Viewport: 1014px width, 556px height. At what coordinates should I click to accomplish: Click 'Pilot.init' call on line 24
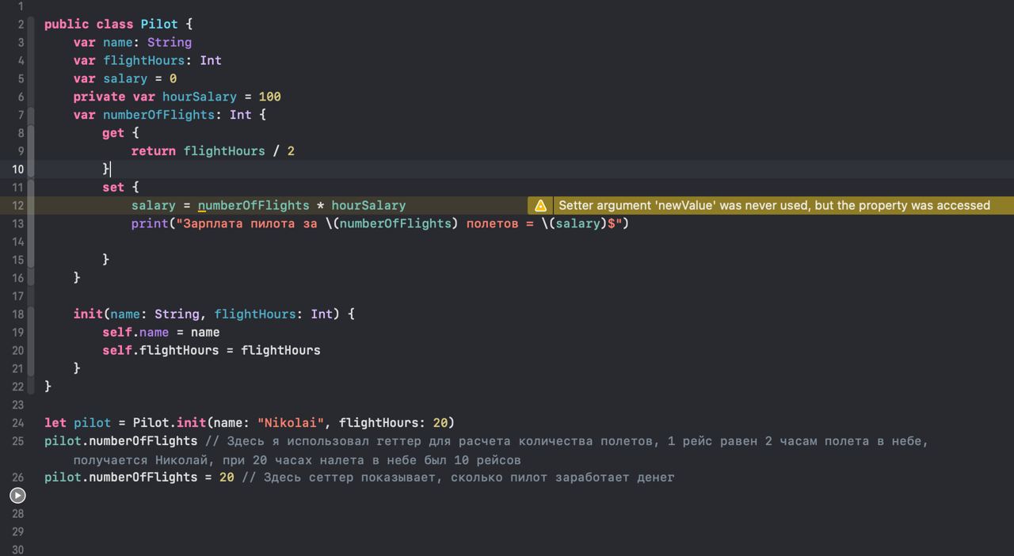(170, 422)
